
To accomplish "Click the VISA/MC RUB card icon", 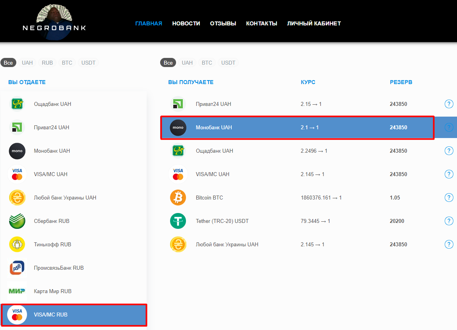I will click(x=17, y=315).
